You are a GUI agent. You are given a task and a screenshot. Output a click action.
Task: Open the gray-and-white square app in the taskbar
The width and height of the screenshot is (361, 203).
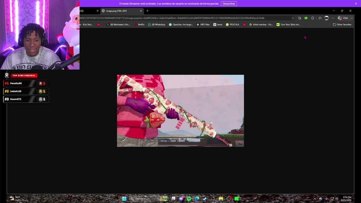pyautogui.click(x=173, y=198)
